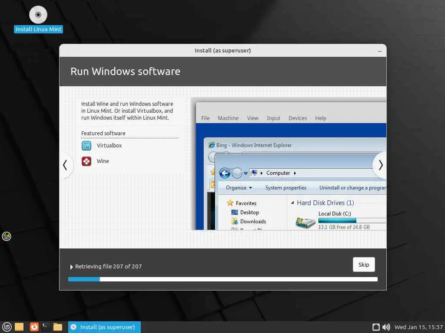
Task: Click Uninstall or change a program
Action: coord(353,188)
